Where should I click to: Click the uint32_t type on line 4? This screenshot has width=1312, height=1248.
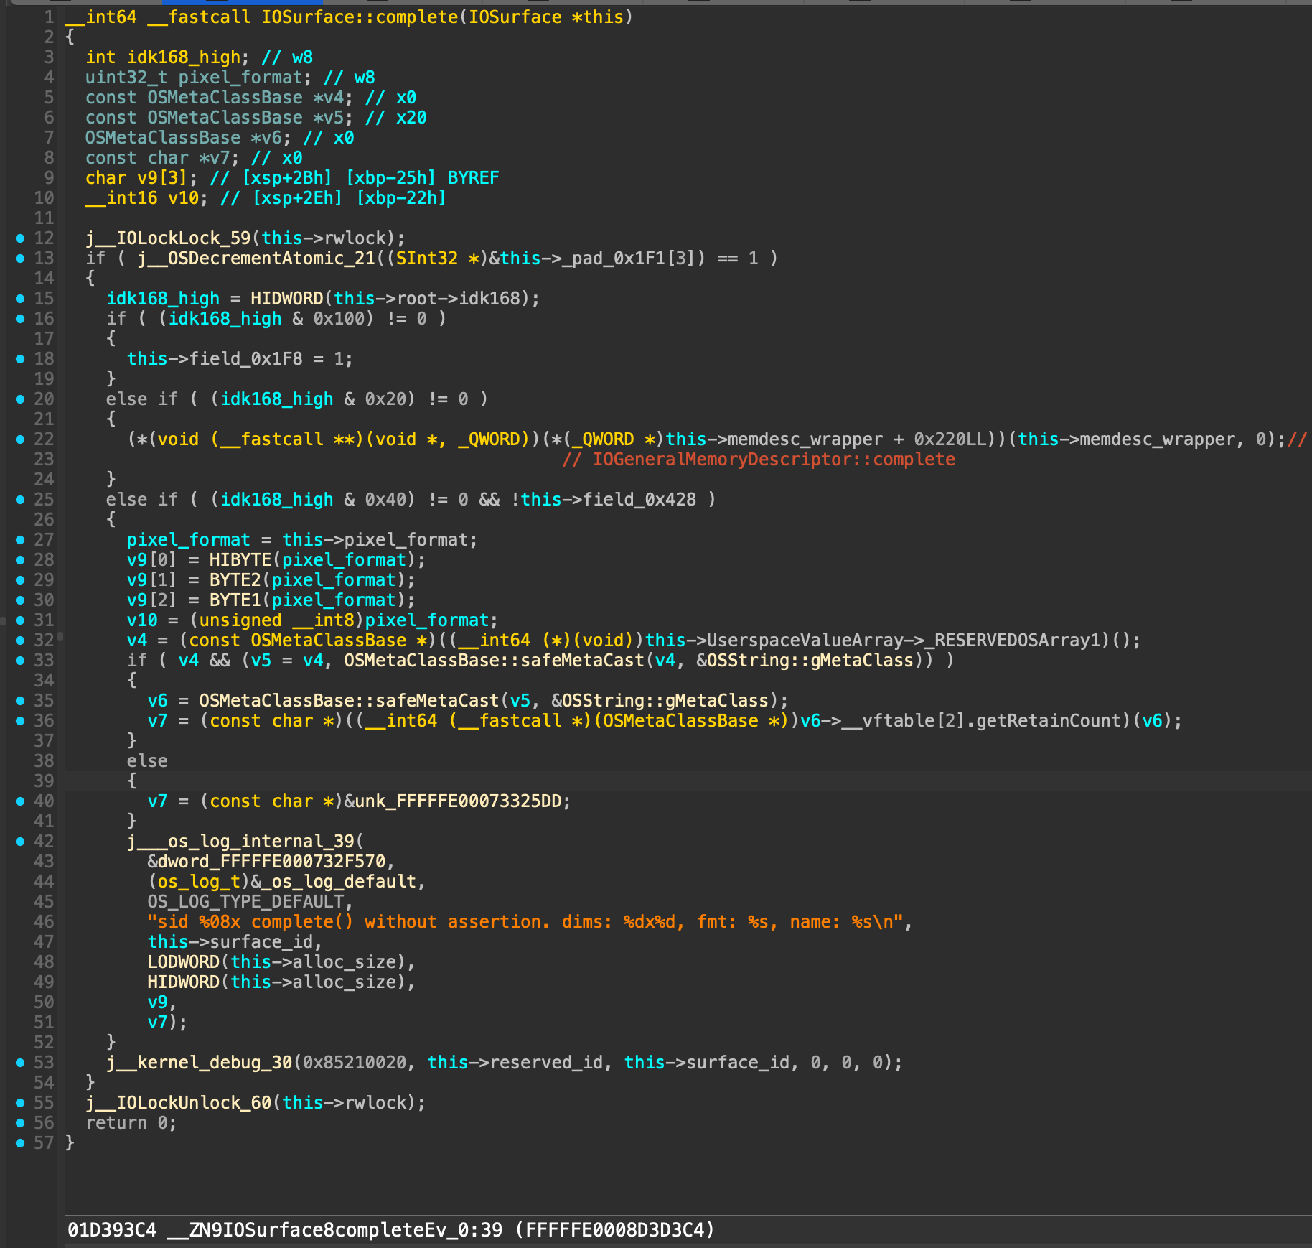pyautogui.click(x=126, y=78)
